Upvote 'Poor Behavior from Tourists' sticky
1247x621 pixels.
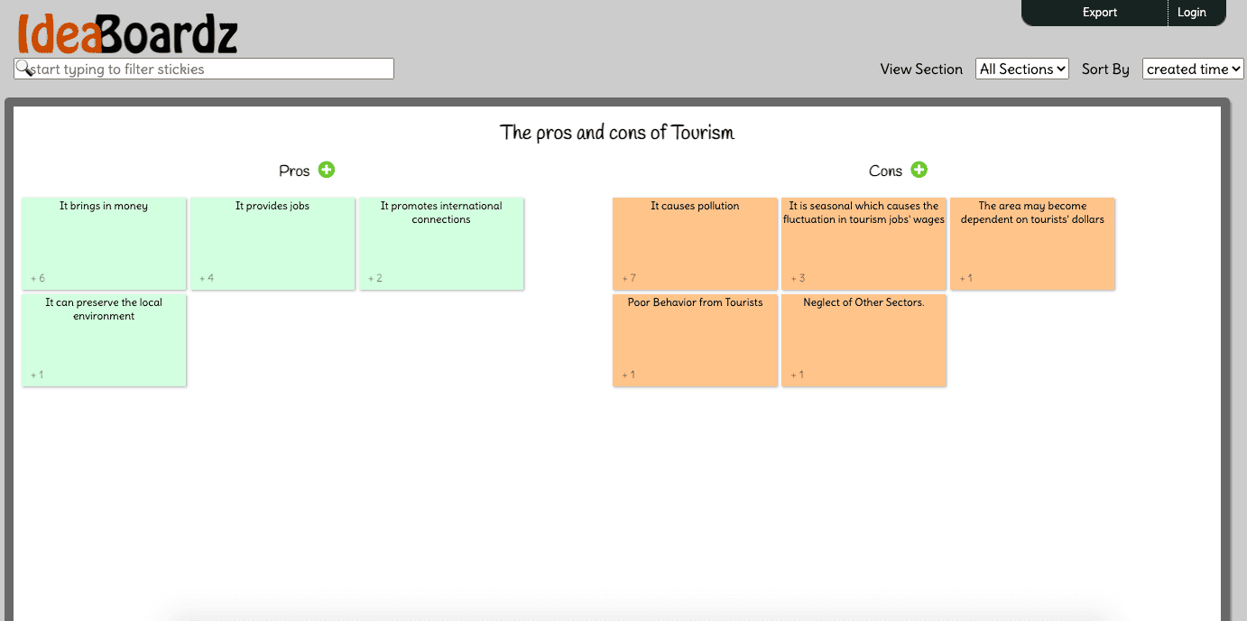(626, 375)
